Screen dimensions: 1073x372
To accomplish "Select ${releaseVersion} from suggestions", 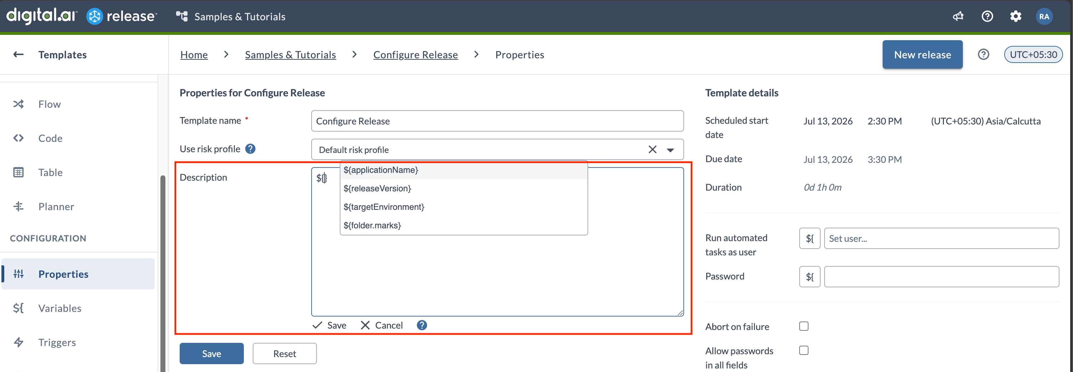I will click(464, 188).
